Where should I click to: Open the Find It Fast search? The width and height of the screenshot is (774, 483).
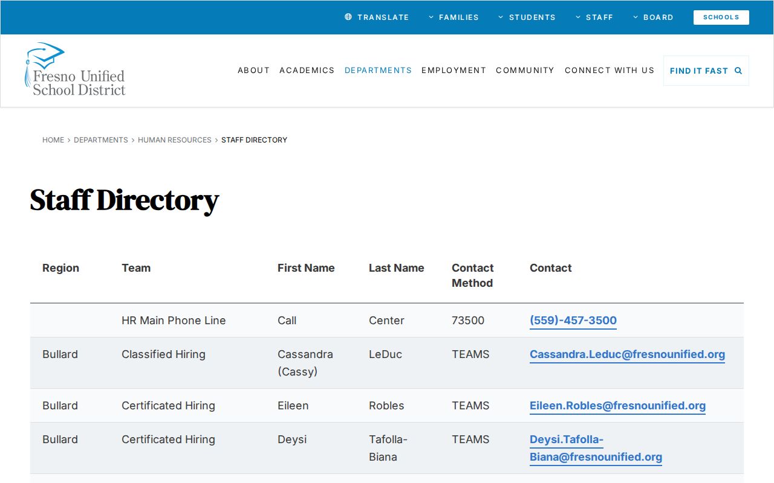point(706,71)
